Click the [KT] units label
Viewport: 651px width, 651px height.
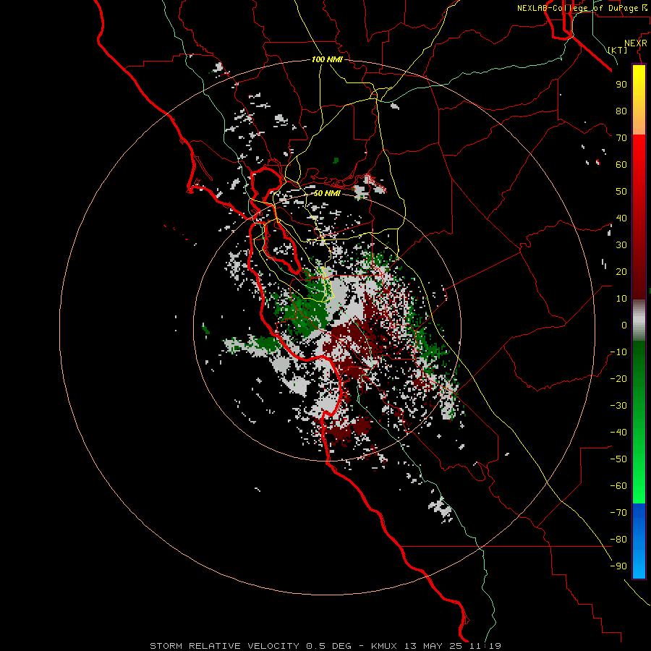pyautogui.click(x=618, y=50)
